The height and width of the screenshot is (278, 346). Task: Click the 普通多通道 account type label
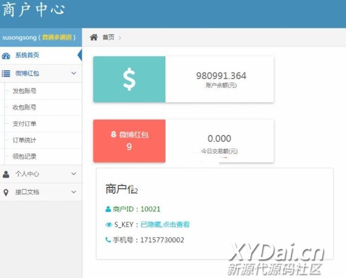[x=57, y=37]
